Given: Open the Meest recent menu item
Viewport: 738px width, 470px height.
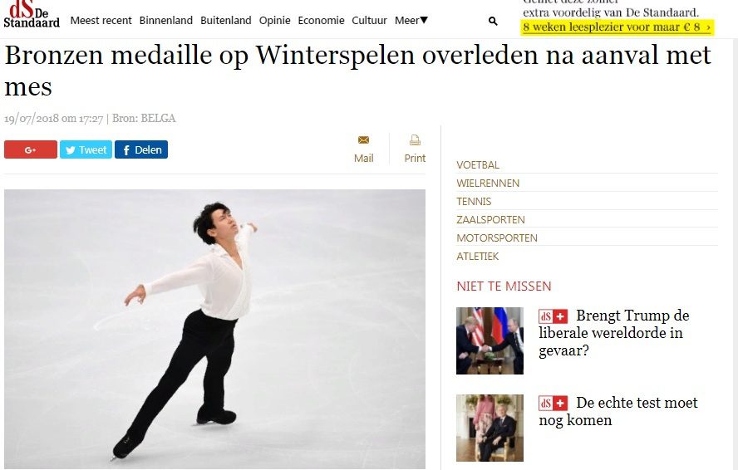Looking at the screenshot, I should (x=101, y=20).
